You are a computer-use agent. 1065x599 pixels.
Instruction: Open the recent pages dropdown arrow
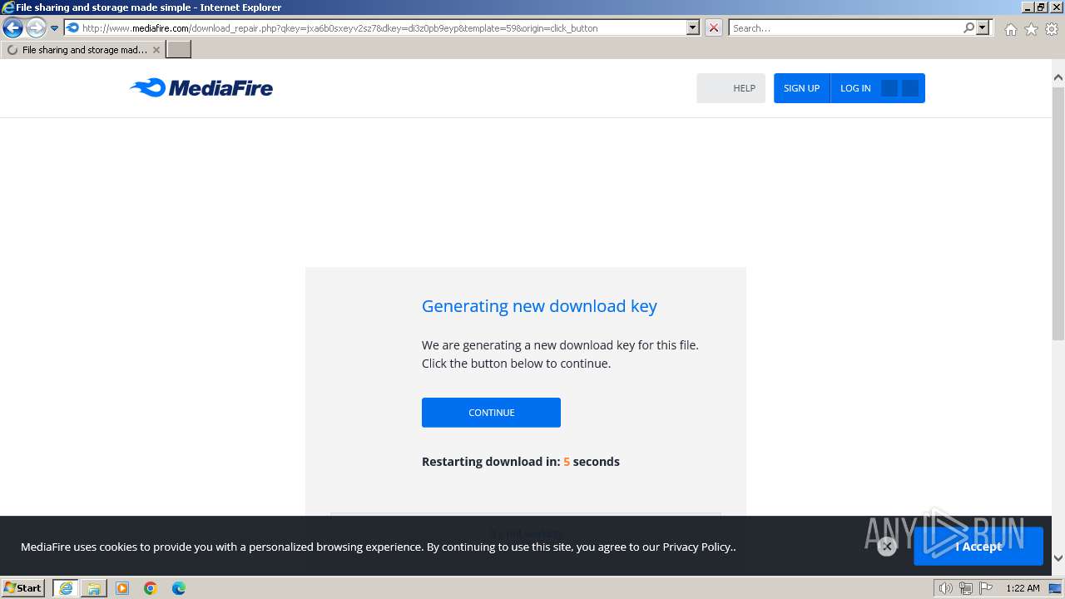[55, 27]
